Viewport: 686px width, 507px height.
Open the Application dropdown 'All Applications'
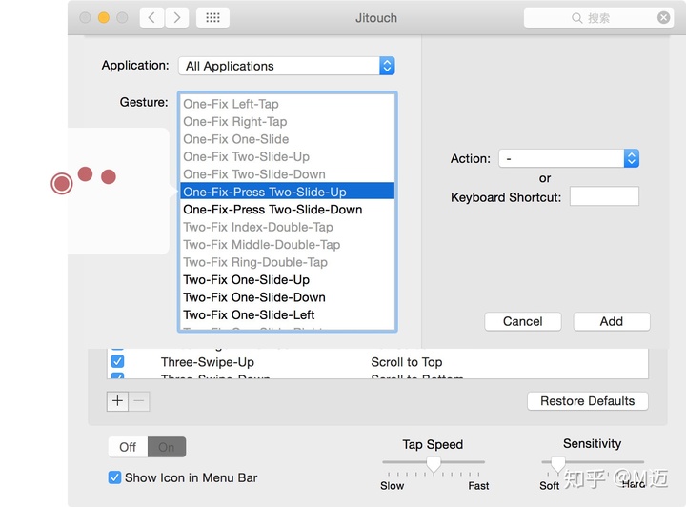pyautogui.click(x=287, y=66)
